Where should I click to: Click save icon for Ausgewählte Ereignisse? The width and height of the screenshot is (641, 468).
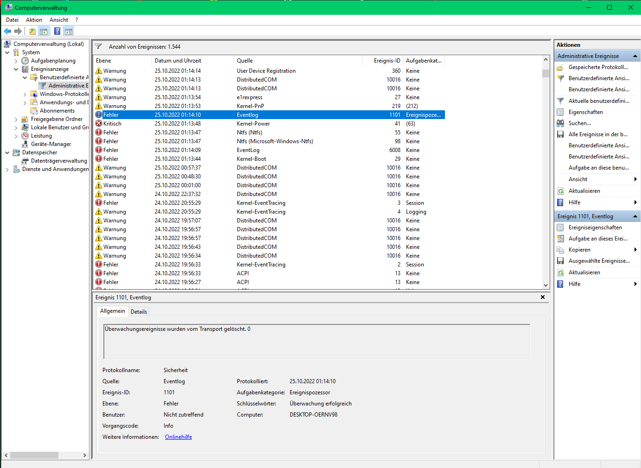pos(560,261)
